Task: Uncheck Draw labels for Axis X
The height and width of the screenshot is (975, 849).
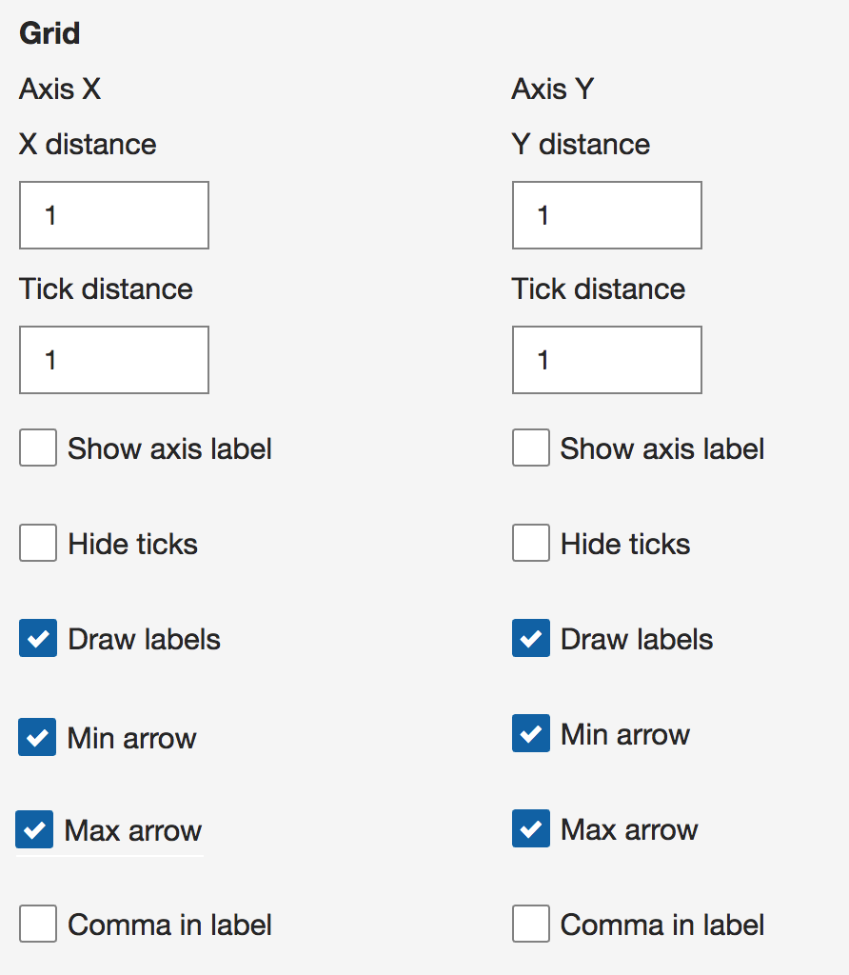Action: (x=38, y=638)
